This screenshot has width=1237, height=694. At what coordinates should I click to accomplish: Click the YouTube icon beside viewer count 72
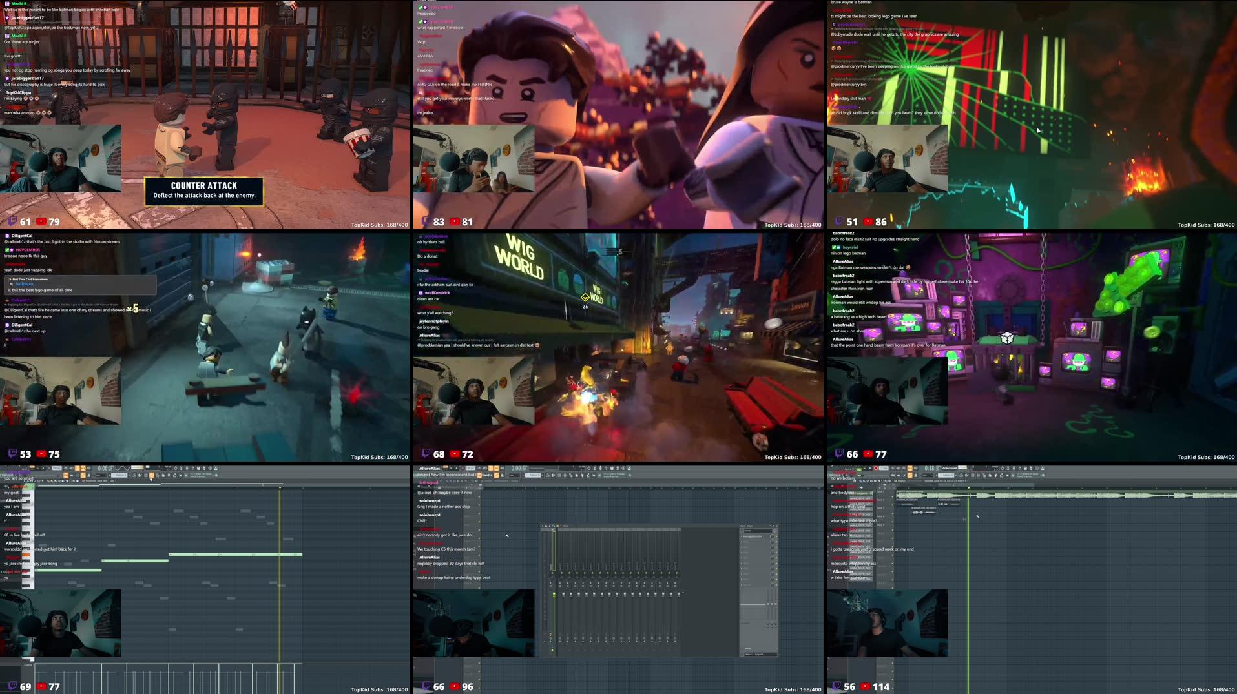coord(455,454)
